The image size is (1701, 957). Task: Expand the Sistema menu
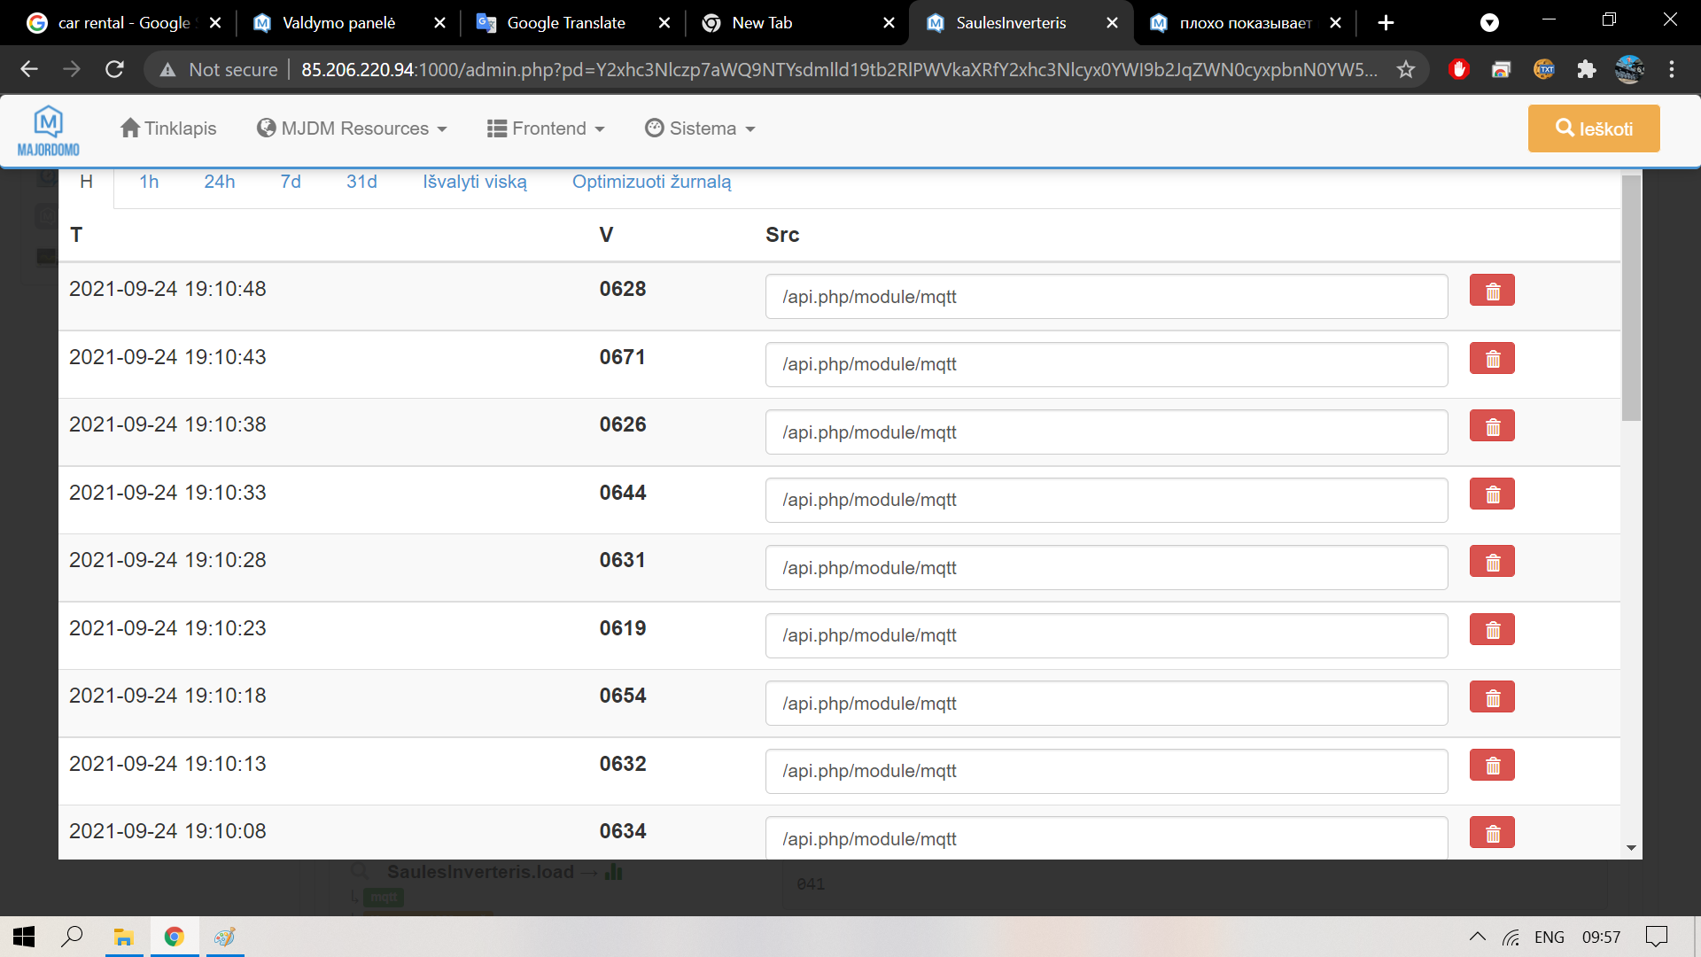[x=700, y=128]
